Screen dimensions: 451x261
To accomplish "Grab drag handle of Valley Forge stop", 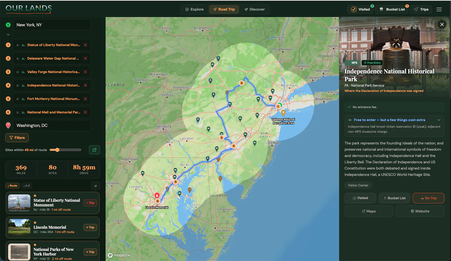I will (x=17, y=72).
